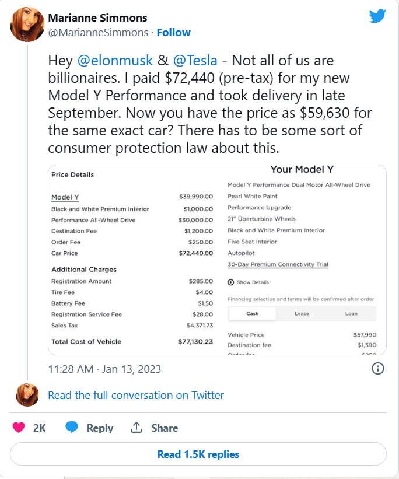
Task: Open Marianne Simmons' profile avatar
Action: click(27, 25)
